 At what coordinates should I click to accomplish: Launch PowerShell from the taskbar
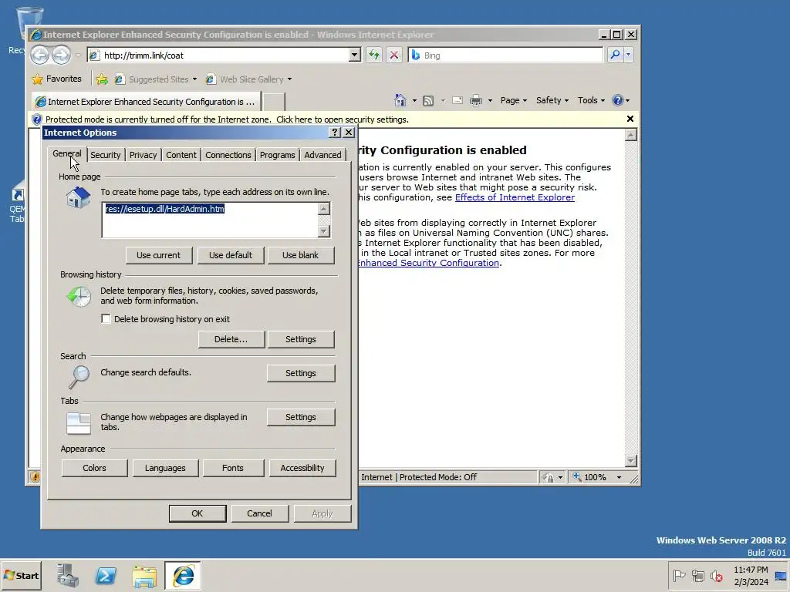(106, 575)
